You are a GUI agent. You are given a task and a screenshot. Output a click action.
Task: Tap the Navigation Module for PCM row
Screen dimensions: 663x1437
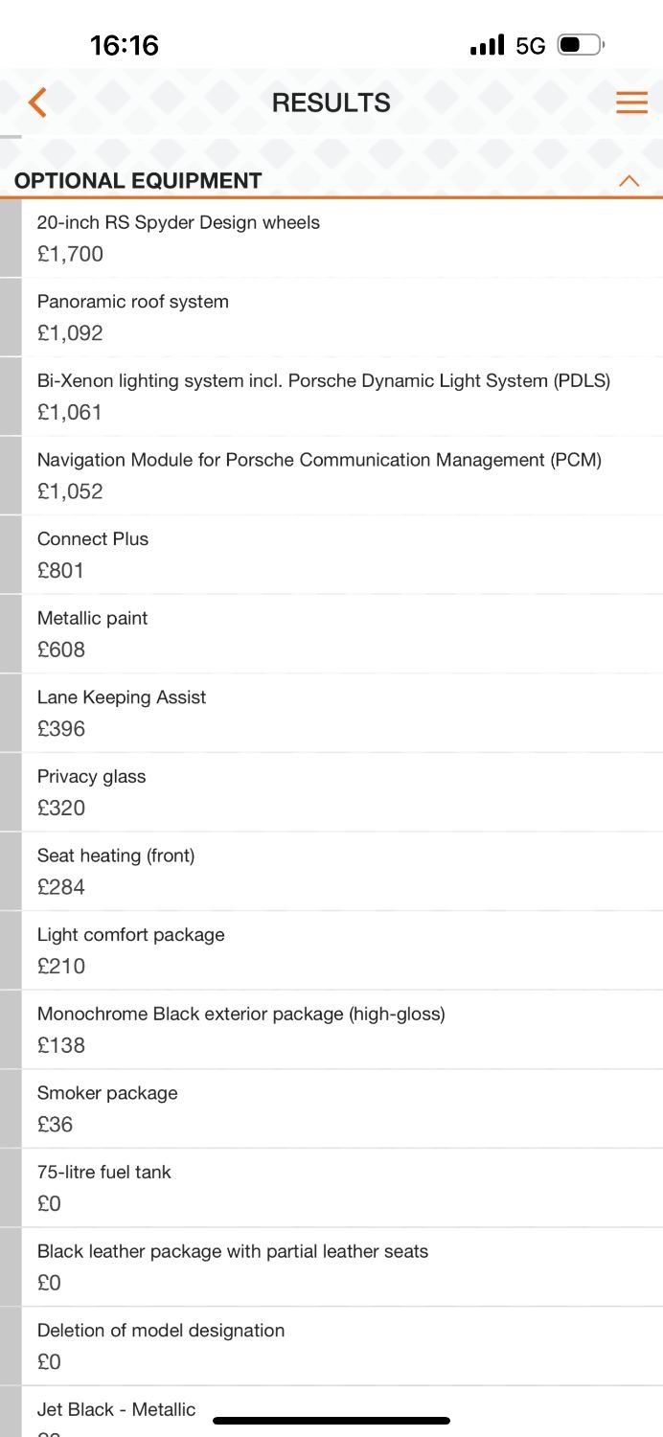coord(319,475)
